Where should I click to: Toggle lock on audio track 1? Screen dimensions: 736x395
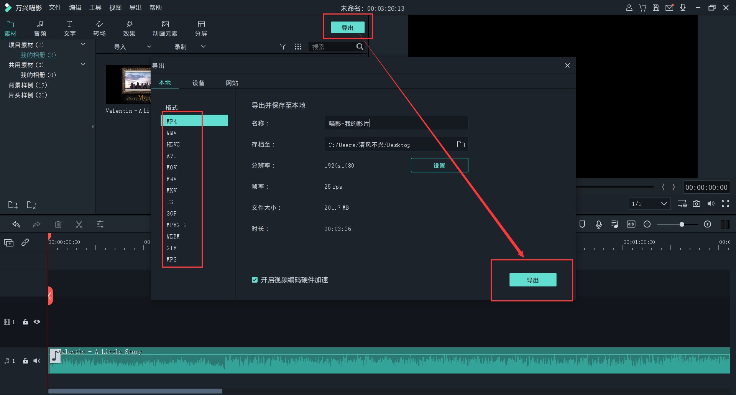coord(25,361)
